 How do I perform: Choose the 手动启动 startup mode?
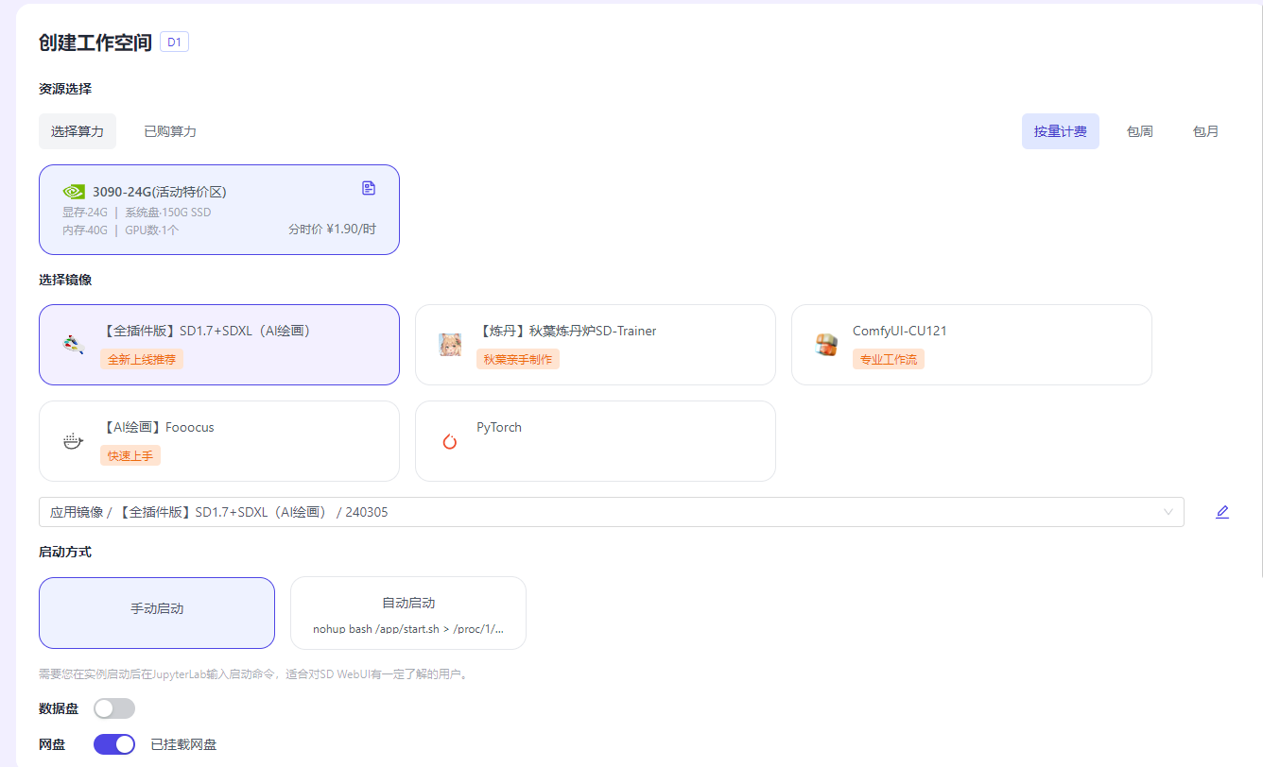pyautogui.click(x=156, y=612)
